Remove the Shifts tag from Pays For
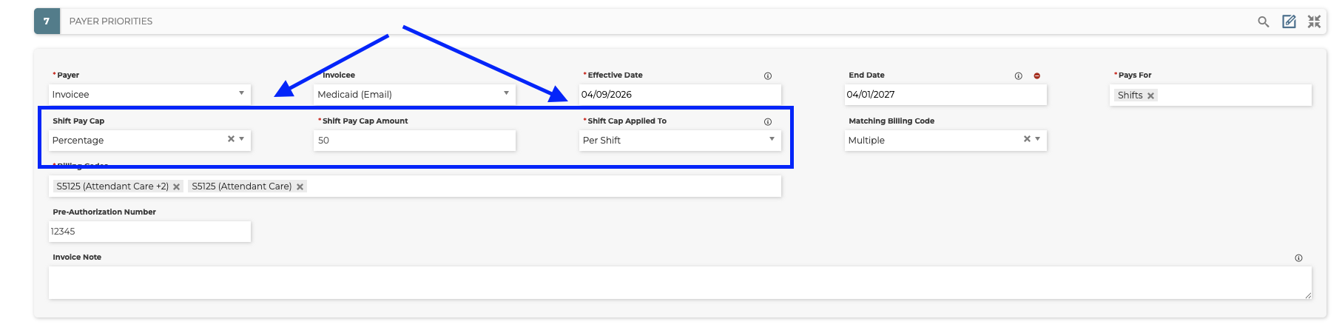This screenshot has width=1342, height=333. pos(1150,96)
